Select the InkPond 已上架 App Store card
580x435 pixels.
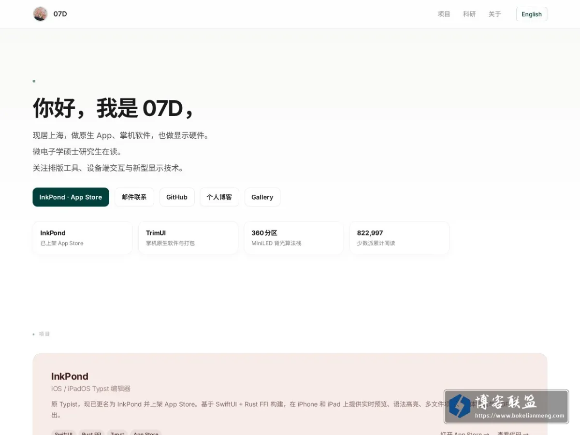pyautogui.click(x=83, y=238)
